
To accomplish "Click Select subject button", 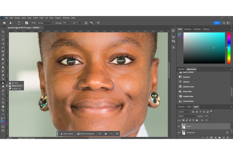I will click(67, 134).
